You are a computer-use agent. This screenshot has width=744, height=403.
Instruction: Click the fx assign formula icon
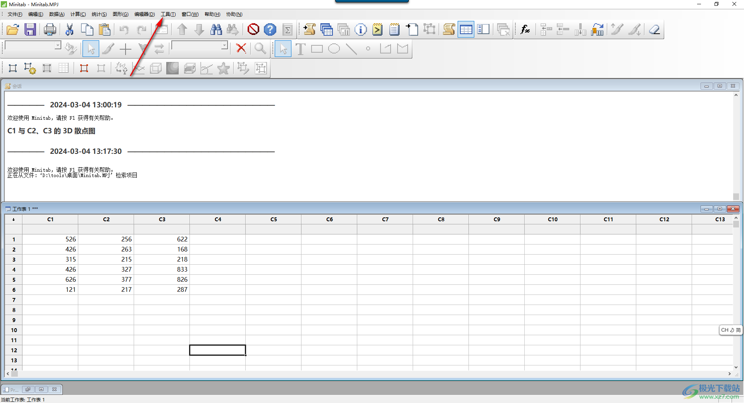[x=525, y=29]
